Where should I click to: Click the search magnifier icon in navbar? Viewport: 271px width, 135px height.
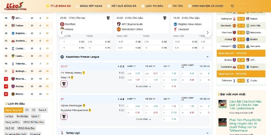[x=232, y=6]
